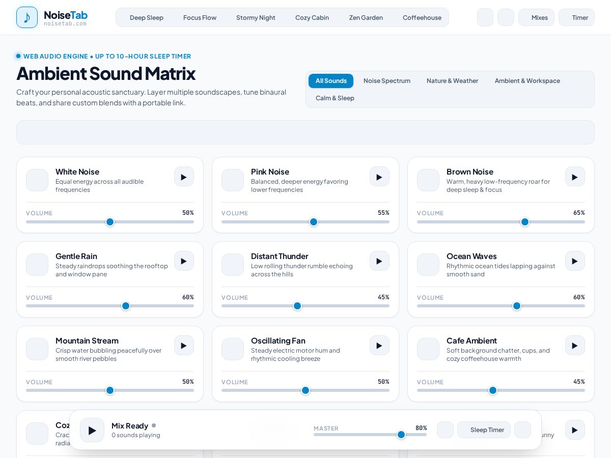611x458 pixels.
Task: Toggle playback for Mountain Stream
Action: [184, 346]
